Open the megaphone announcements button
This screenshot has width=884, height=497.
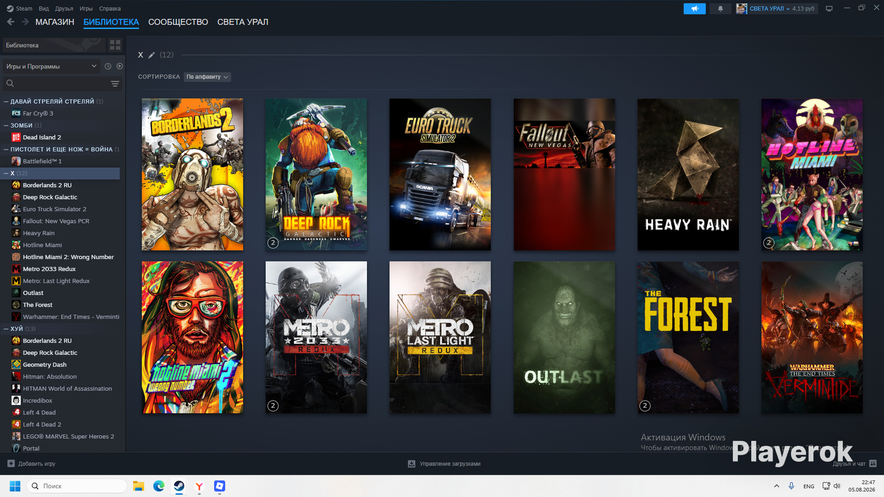(x=695, y=8)
